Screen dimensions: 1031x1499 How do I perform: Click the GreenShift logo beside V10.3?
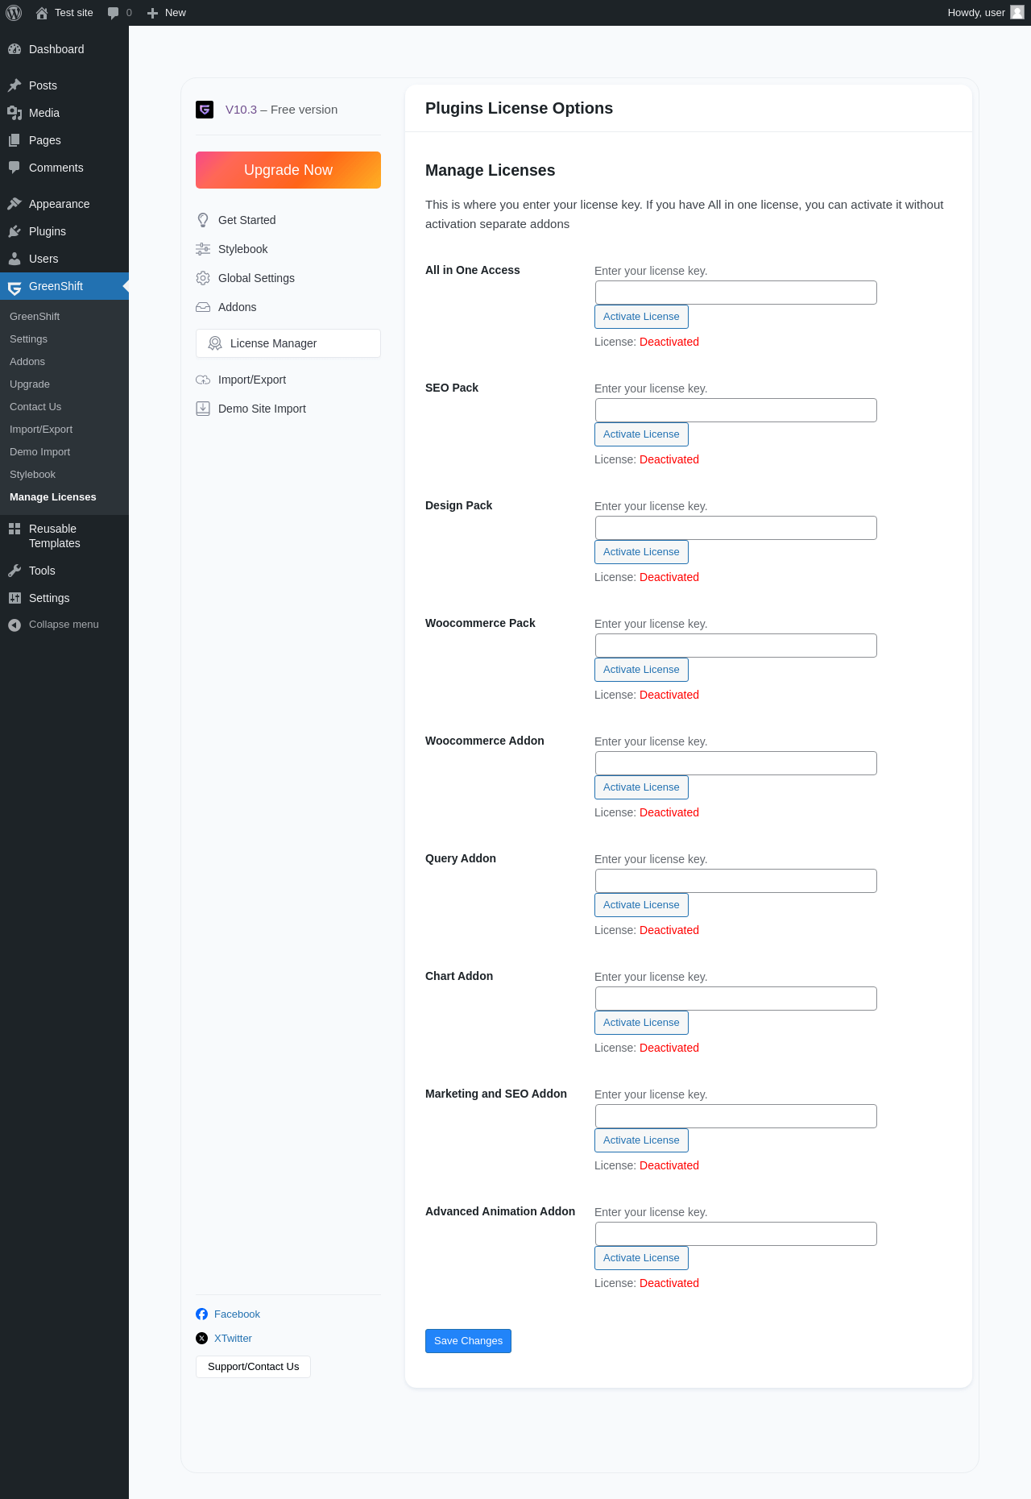pos(205,110)
